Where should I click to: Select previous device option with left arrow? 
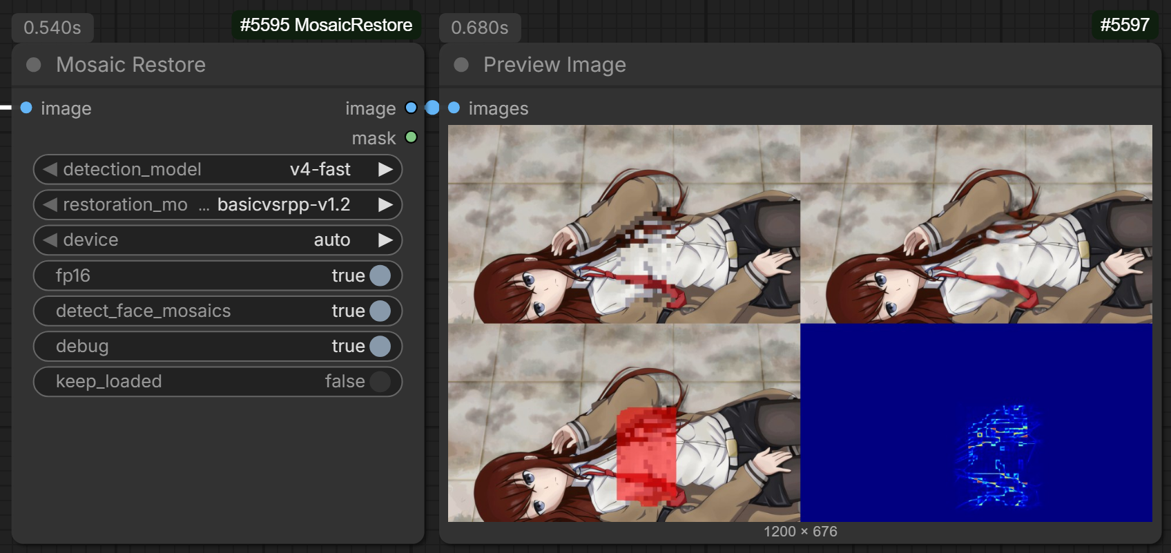[x=50, y=240]
